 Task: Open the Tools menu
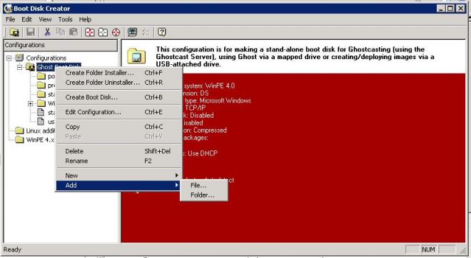click(x=65, y=19)
